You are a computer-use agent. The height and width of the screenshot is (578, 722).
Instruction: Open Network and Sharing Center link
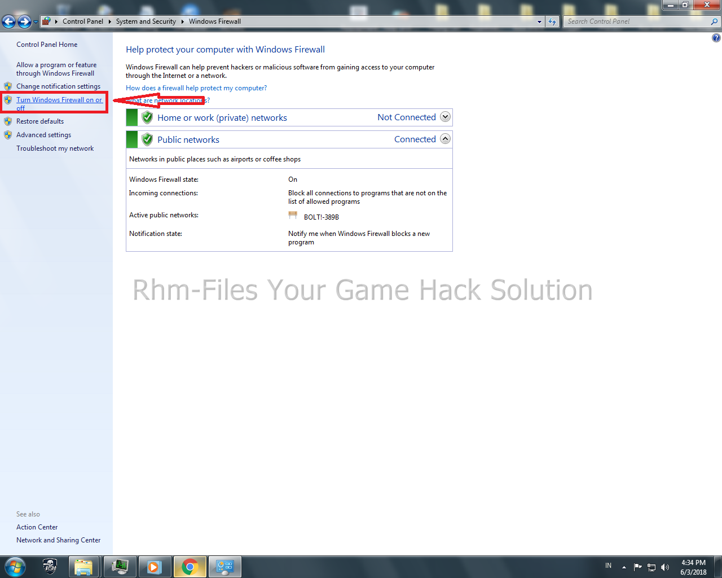(58, 540)
